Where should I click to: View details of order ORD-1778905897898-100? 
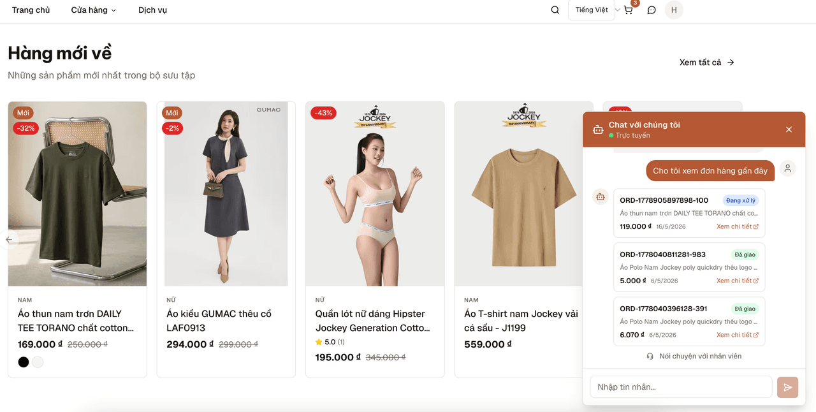(738, 226)
